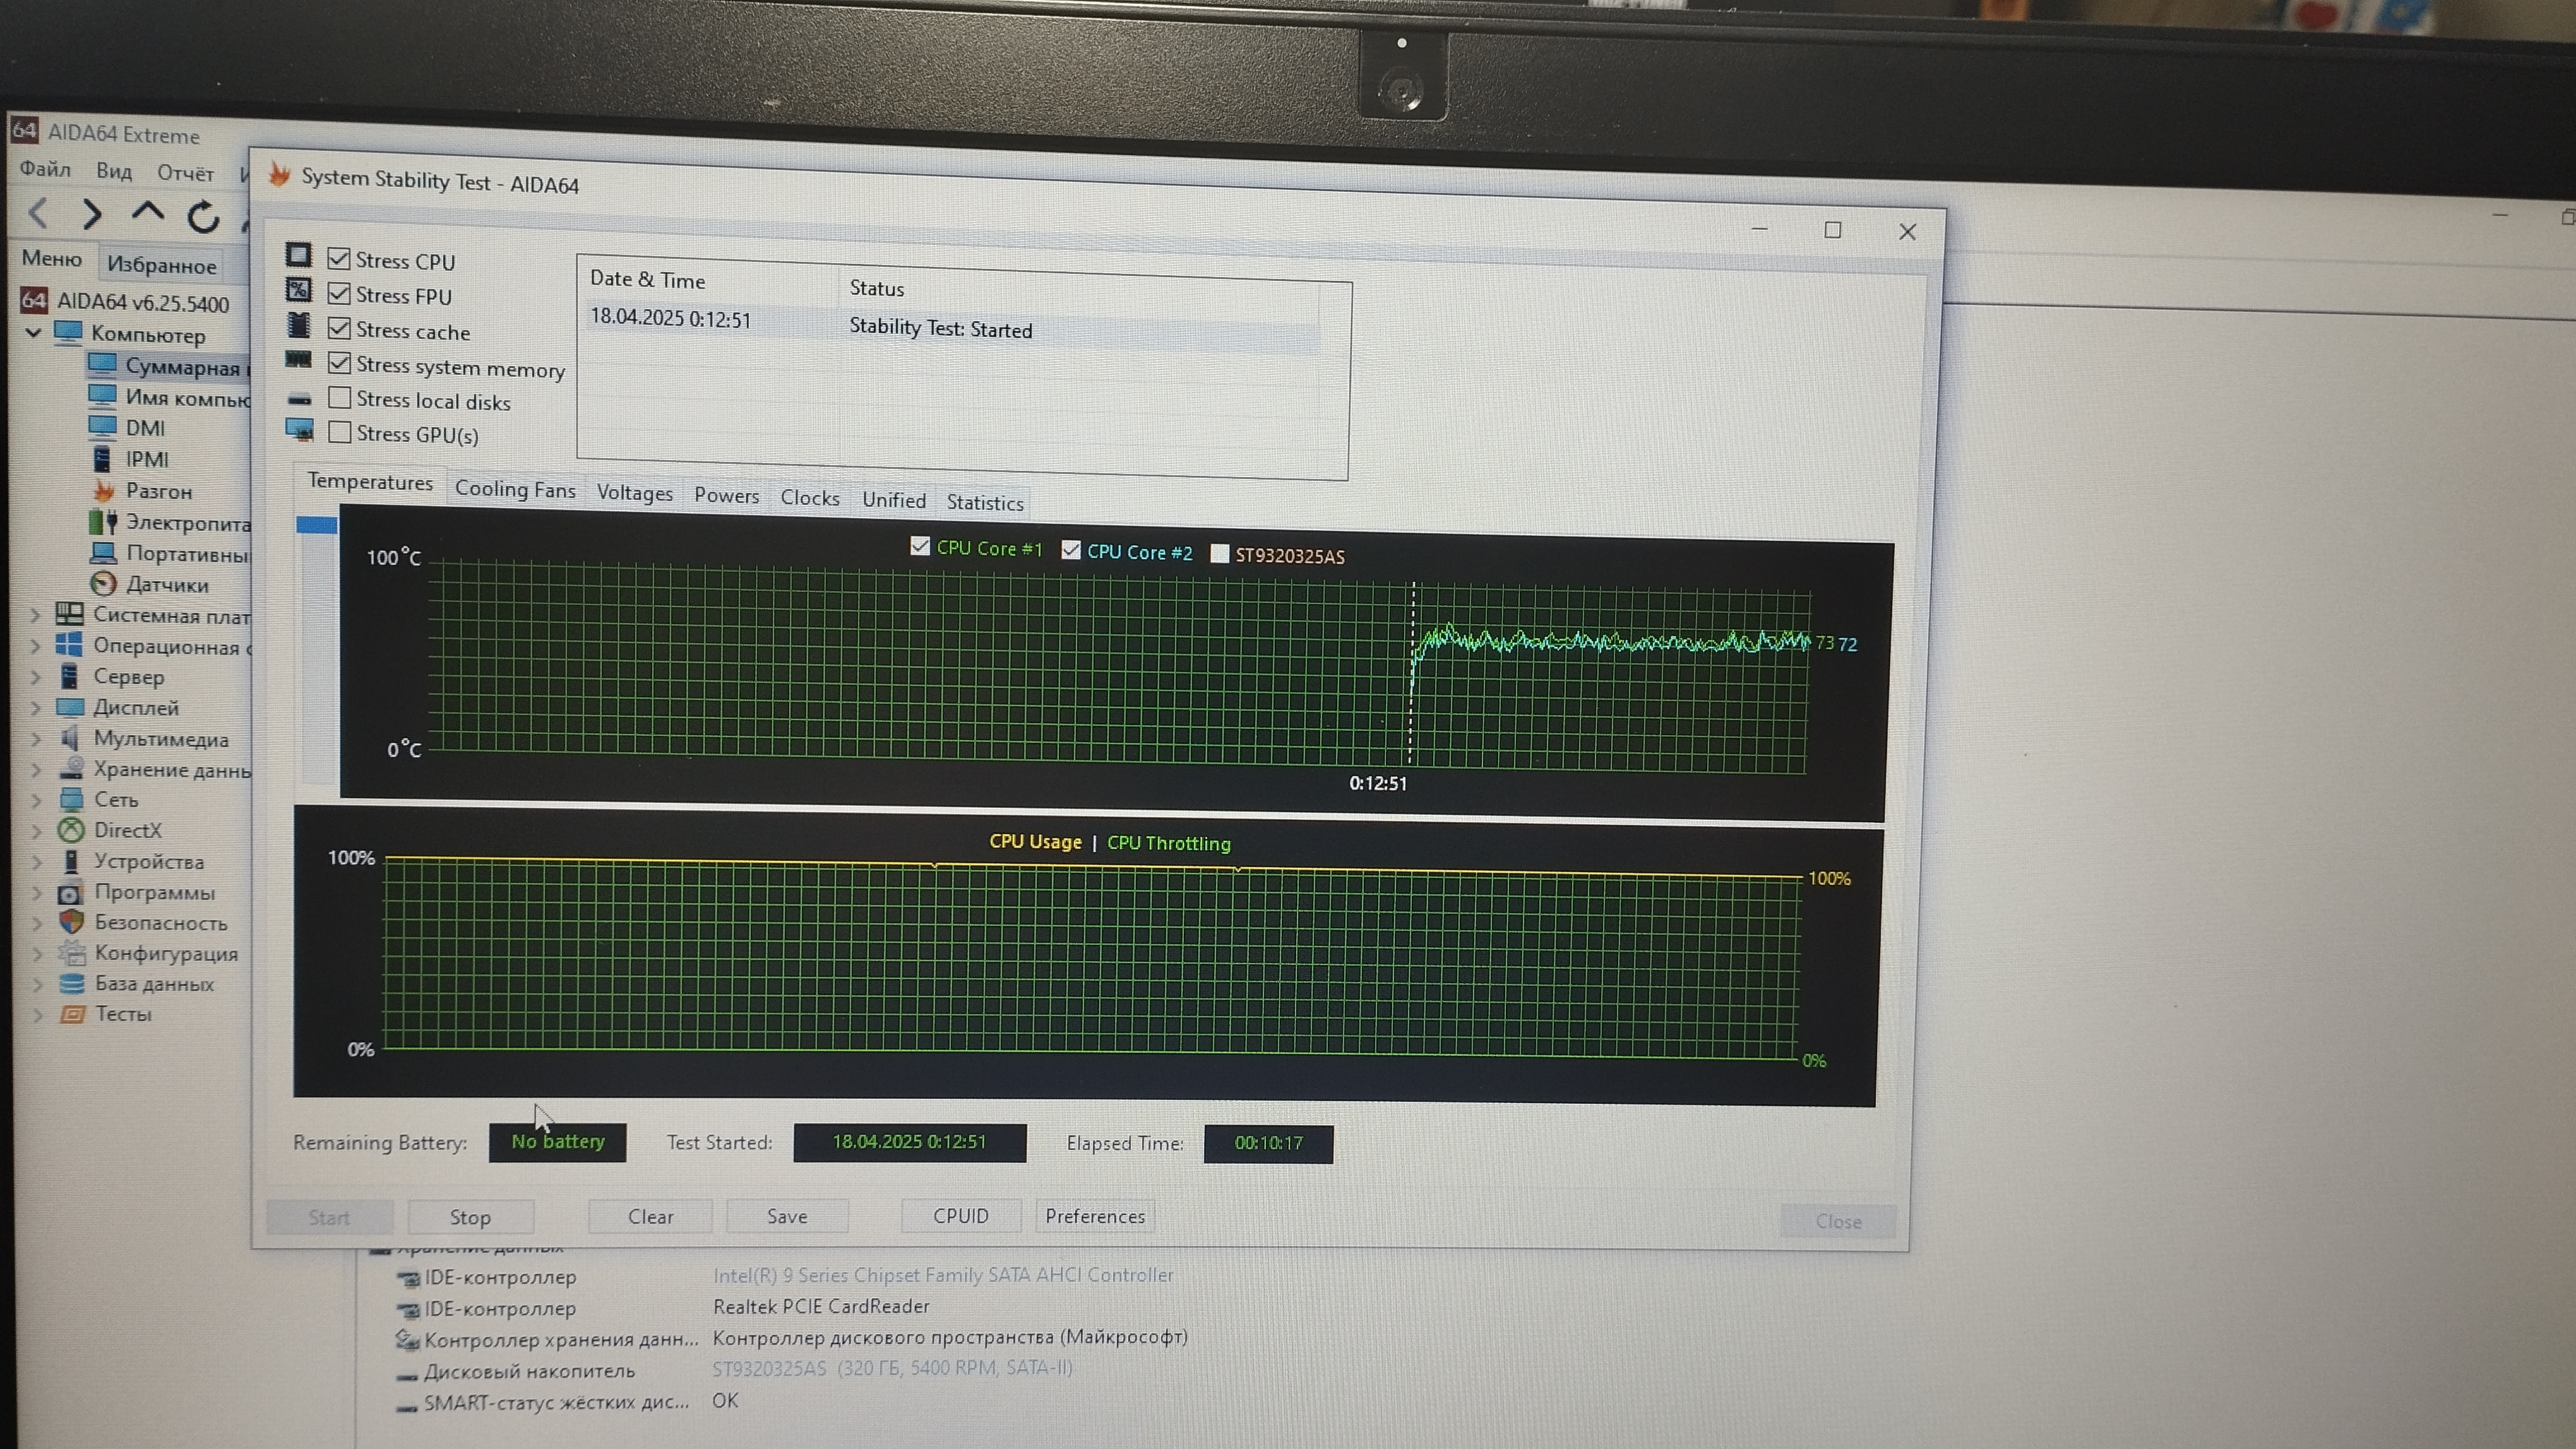Expand the Сервер tree node
2576x1449 pixels.
tap(36, 677)
